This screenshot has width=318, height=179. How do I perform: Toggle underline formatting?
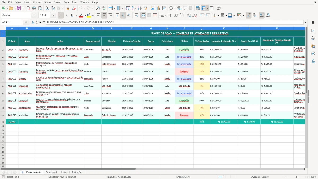72,15
